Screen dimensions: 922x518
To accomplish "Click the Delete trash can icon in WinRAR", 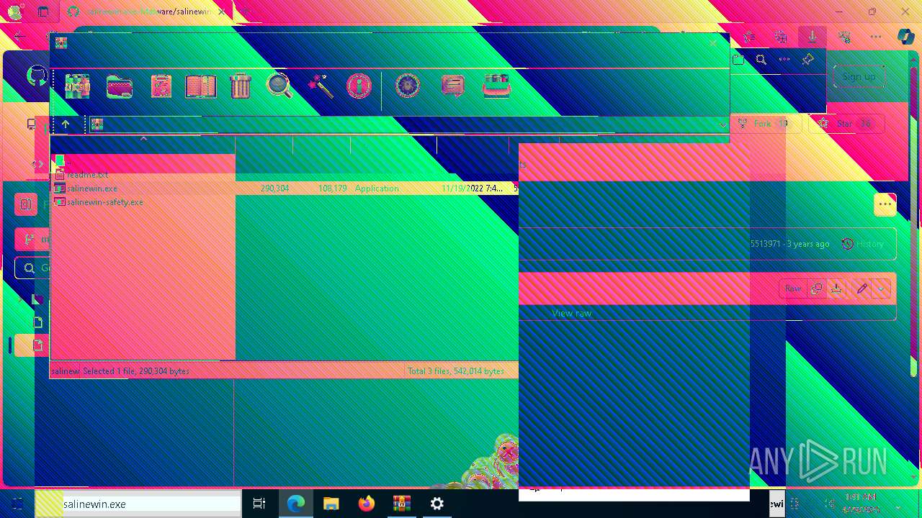I will [x=241, y=86].
